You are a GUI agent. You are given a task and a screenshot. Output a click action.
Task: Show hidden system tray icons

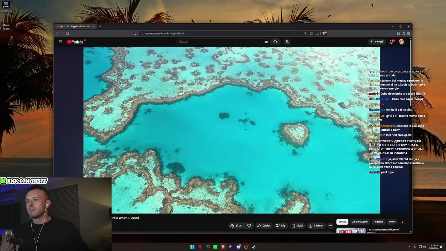pos(409,247)
